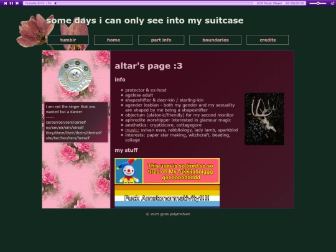Click the 'altar's page :3' heading
The height and width of the screenshot is (252, 336).
[x=149, y=66]
